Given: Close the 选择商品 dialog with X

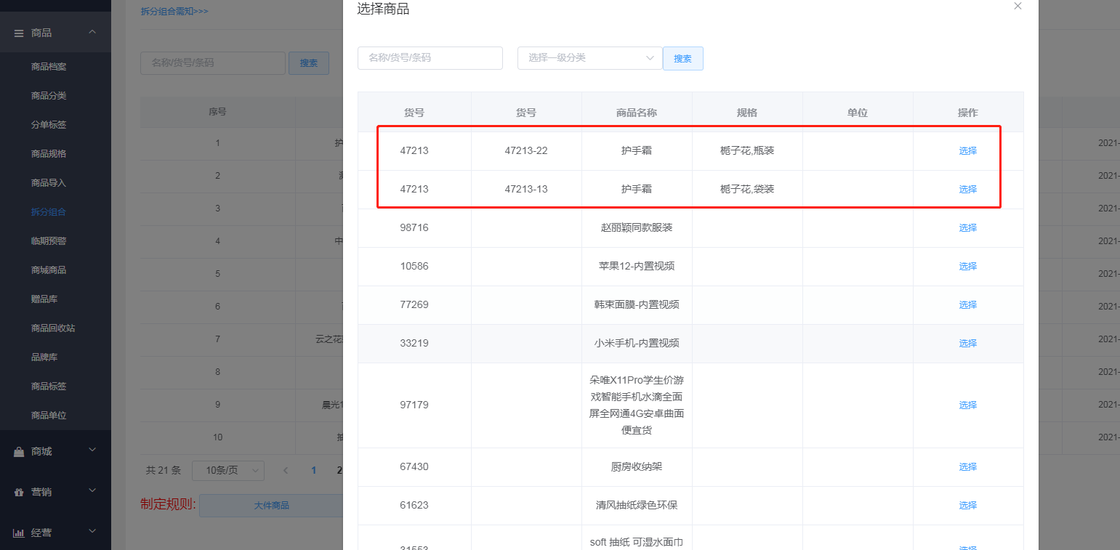Looking at the screenshot, I should click(x=1018, y=7).
